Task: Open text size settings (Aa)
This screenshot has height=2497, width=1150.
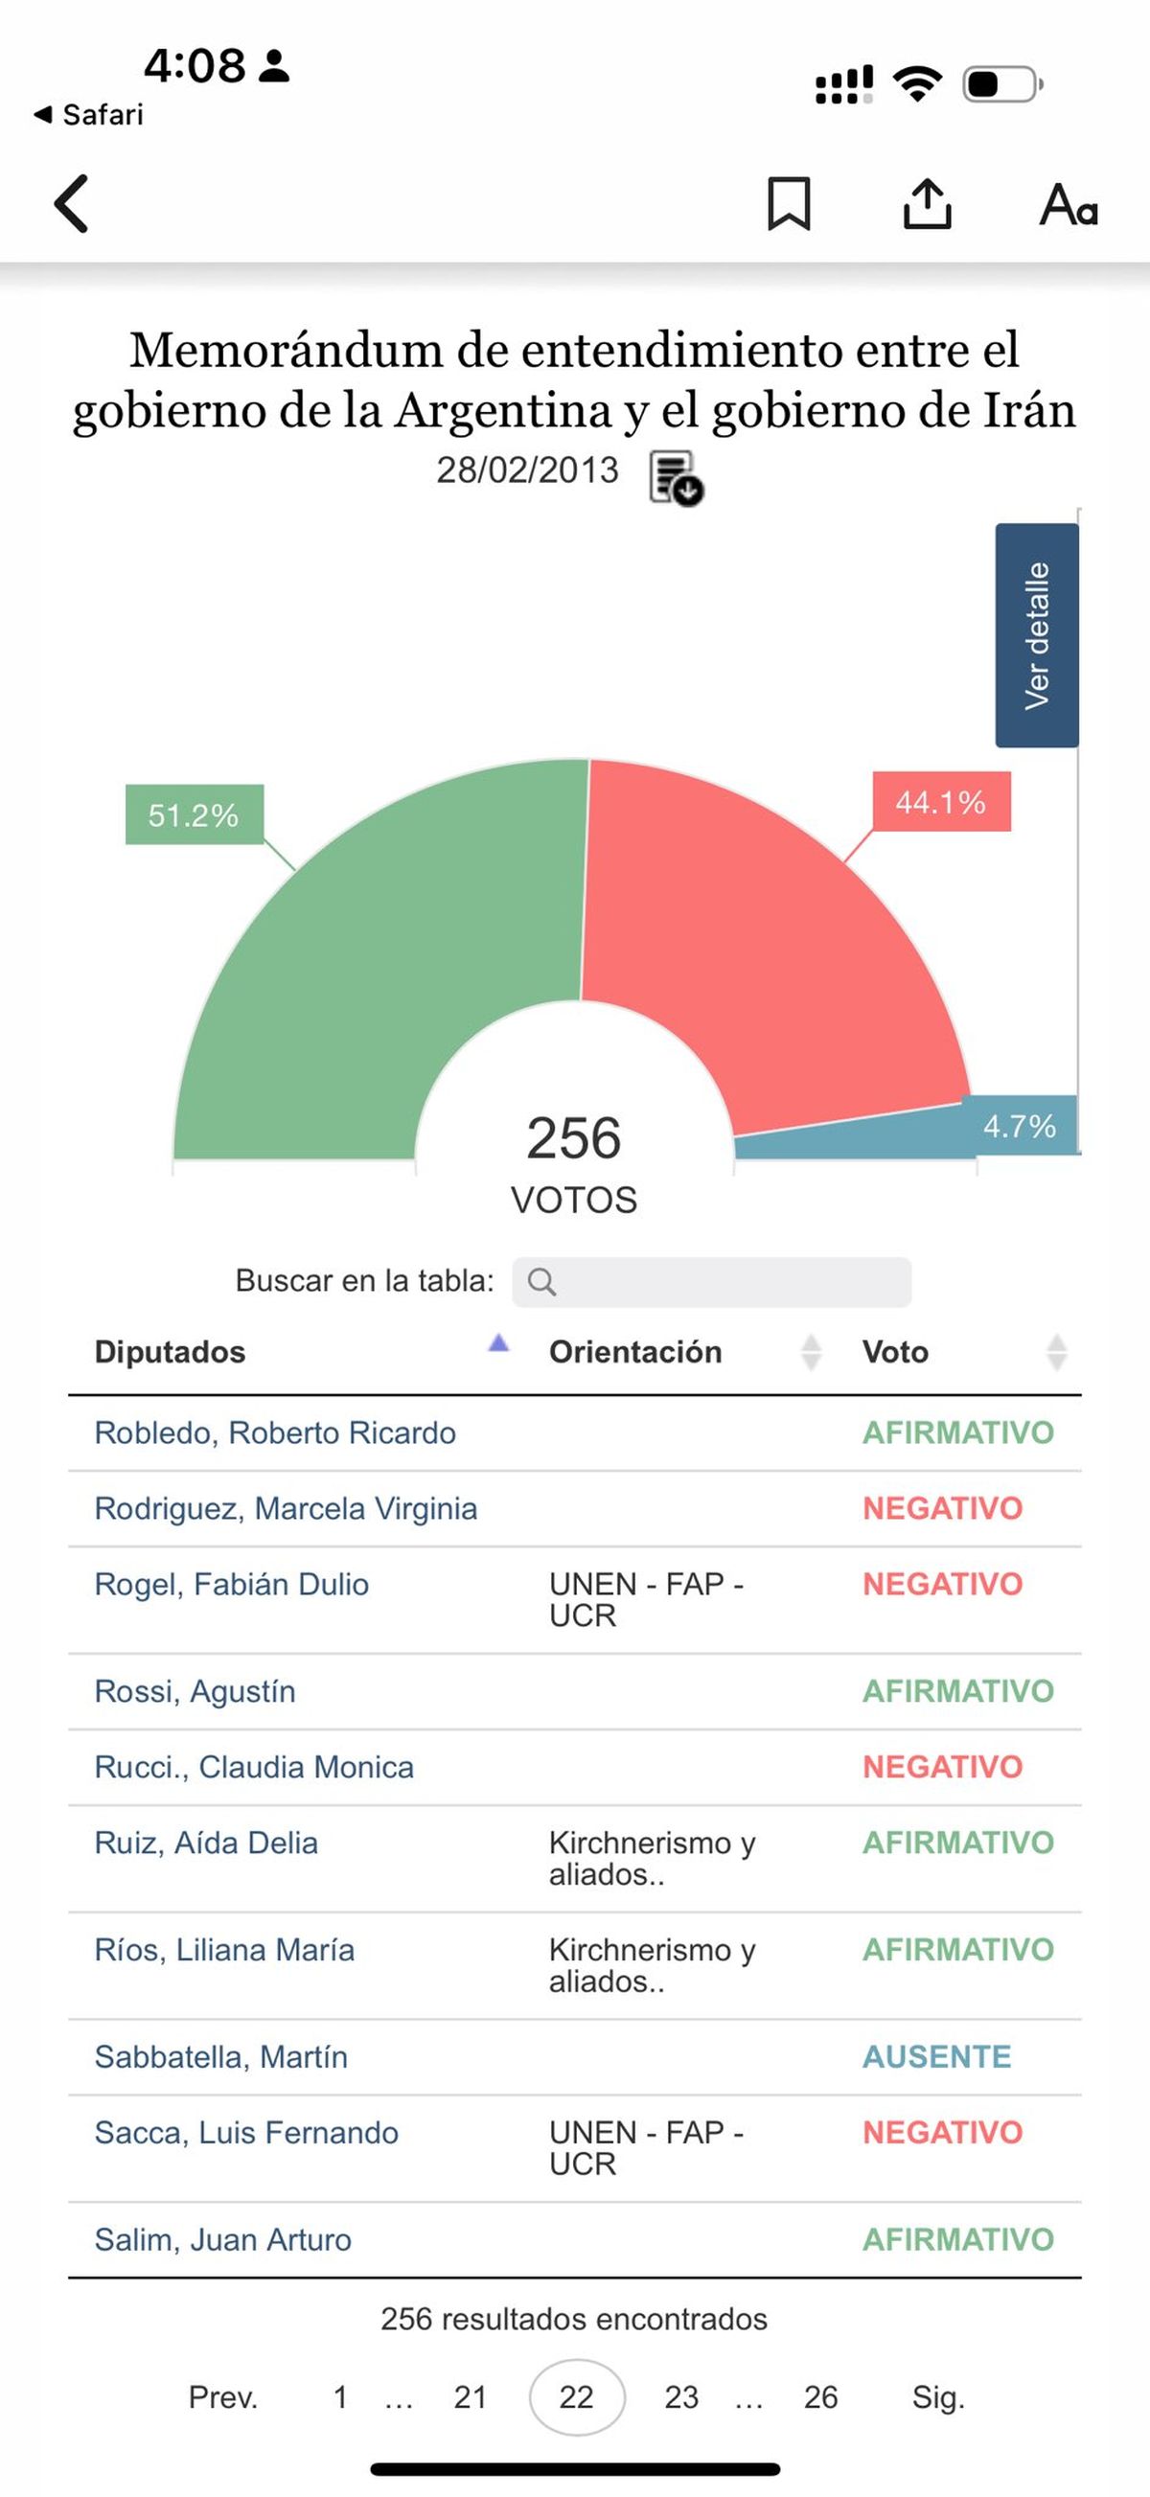Action: 1068,204
